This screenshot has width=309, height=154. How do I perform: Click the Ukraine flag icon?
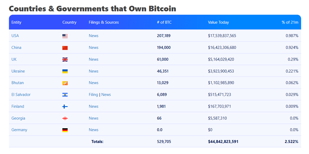[65, 71]
